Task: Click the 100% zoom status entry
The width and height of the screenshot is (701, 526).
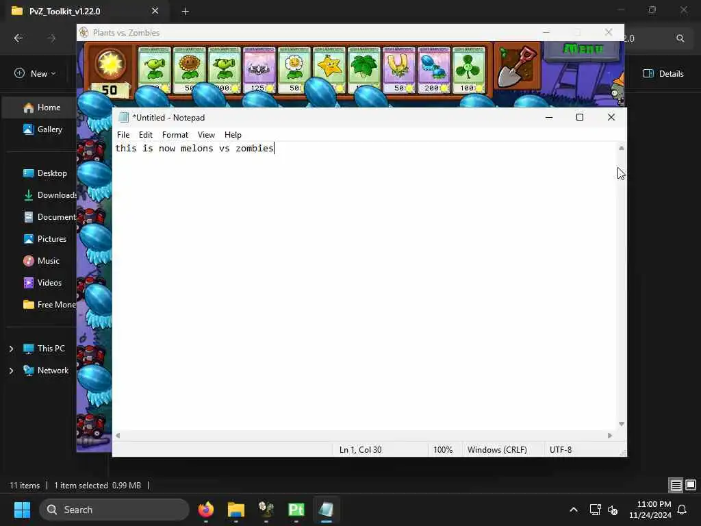Action: 443,449
